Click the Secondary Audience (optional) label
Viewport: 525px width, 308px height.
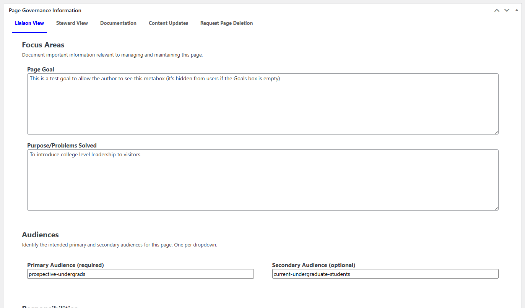314,265
